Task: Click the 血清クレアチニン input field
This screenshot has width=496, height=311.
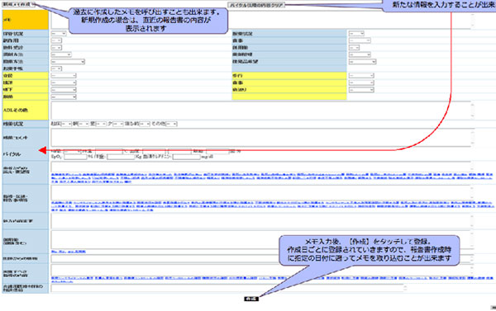Action: click(186, 157)
